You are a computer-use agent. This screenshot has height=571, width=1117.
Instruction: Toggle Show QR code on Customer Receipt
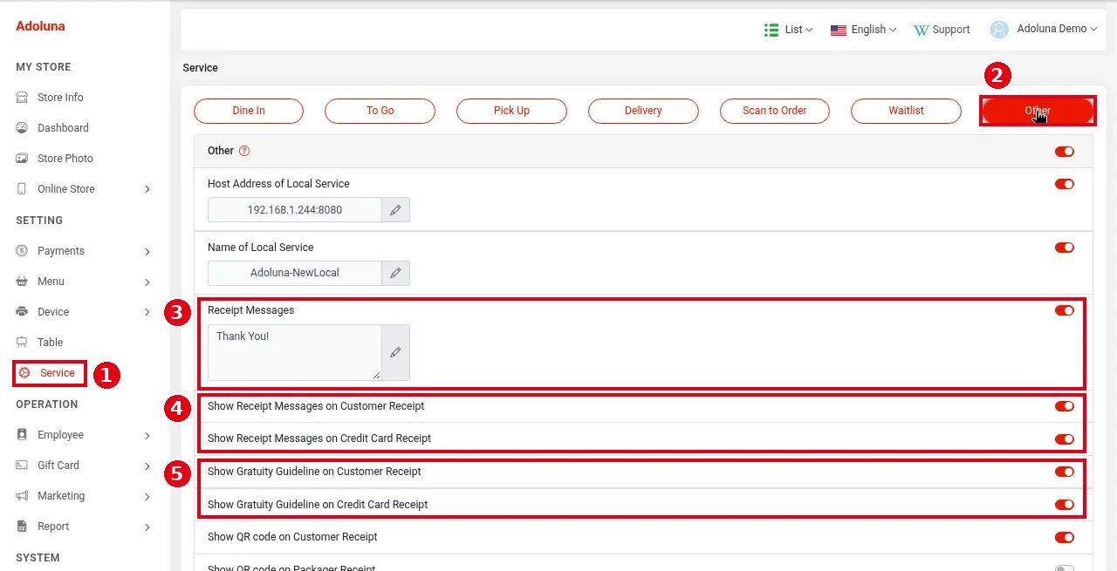point(1065,538)
